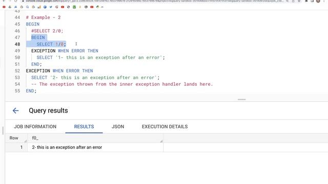
Task: Click the editor and results pane splitter handle
Action: [241, 100]
